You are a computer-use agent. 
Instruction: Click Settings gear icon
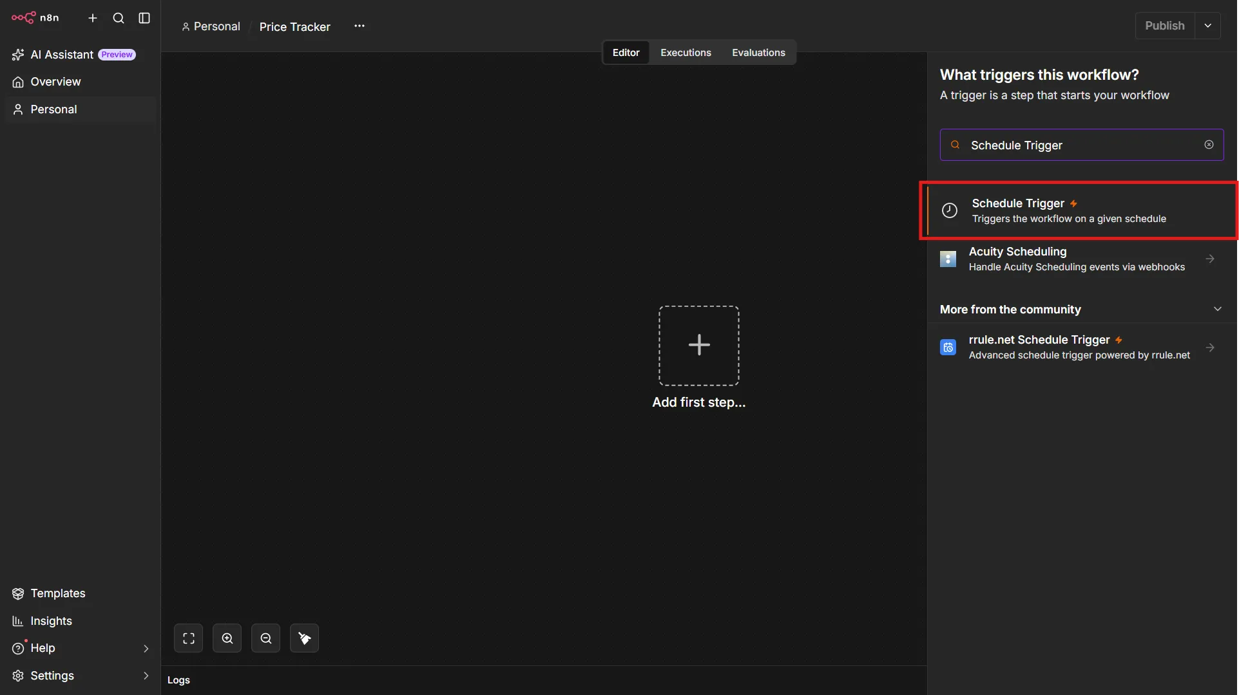pos(18,676)
